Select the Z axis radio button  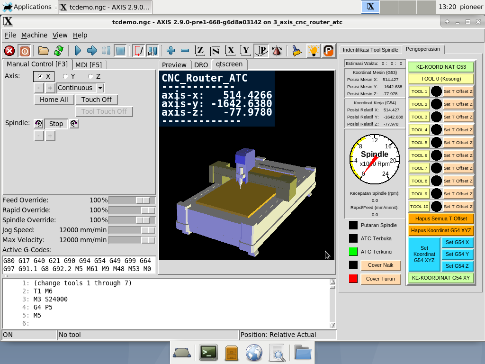90,76
